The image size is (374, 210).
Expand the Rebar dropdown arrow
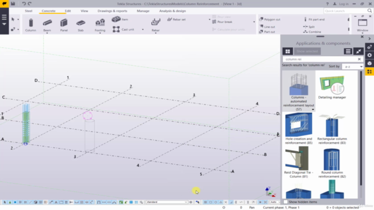[155, 33]
